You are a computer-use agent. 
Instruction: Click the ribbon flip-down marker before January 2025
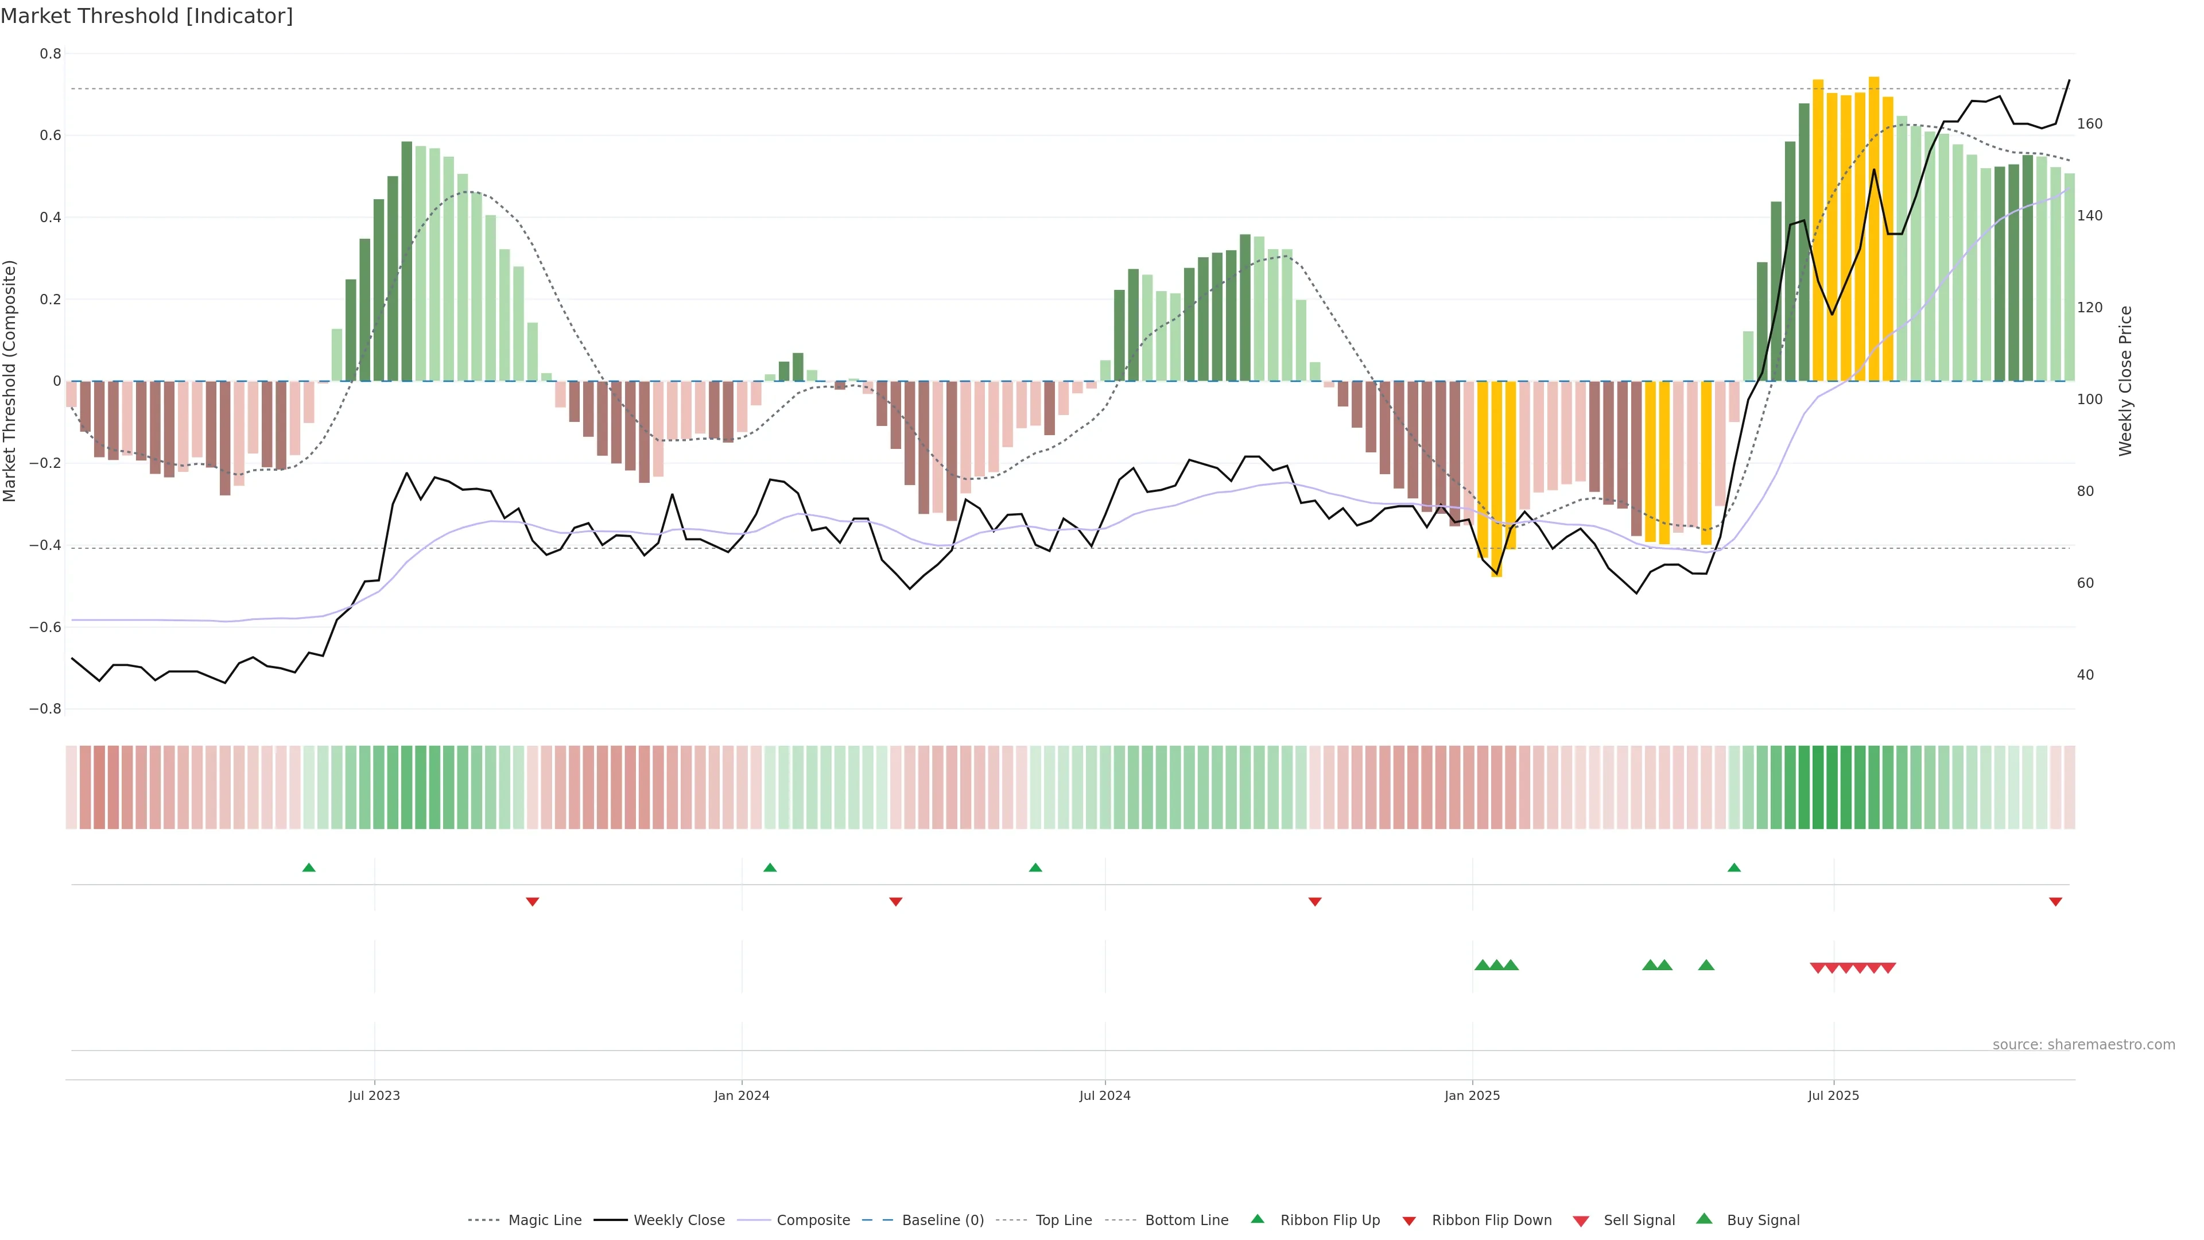1315,902
